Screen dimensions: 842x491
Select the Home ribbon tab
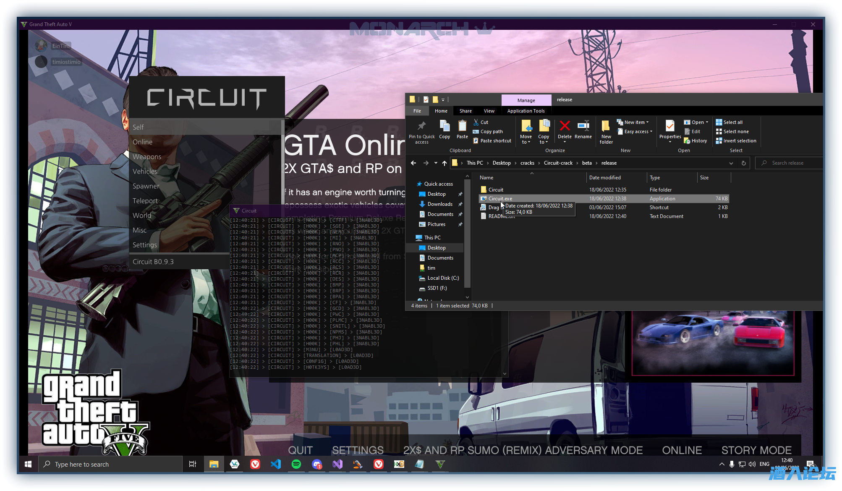441,111
